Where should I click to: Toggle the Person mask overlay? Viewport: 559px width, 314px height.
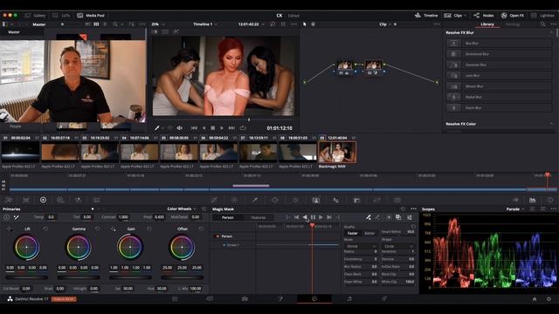point(217,236)
